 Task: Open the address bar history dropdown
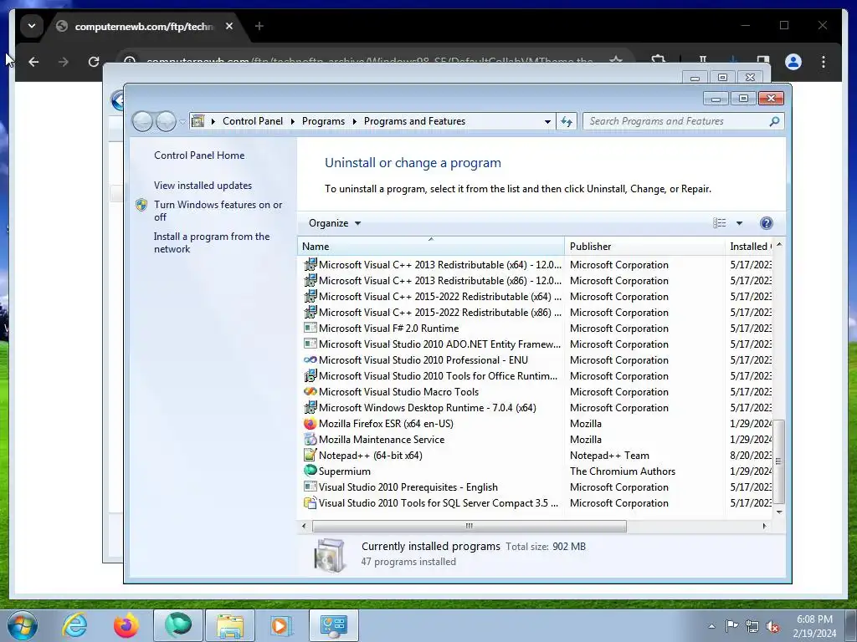[x=547, y=122]
